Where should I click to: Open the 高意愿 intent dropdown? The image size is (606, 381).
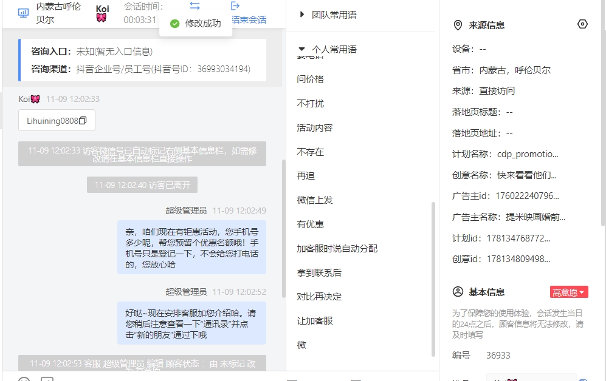(569, 292)
